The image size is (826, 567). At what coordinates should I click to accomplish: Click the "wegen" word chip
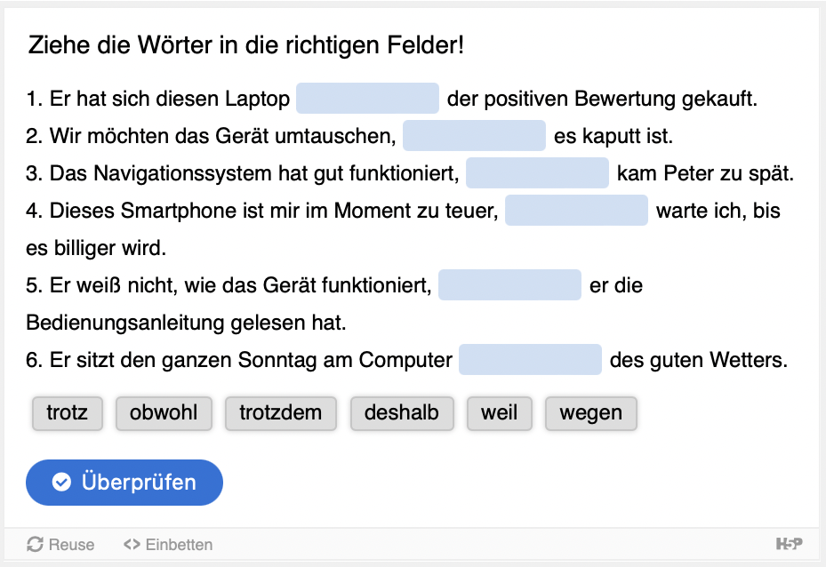click(590, 413)
